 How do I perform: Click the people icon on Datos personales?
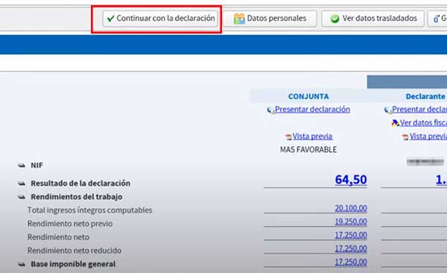tap(239, 19)
